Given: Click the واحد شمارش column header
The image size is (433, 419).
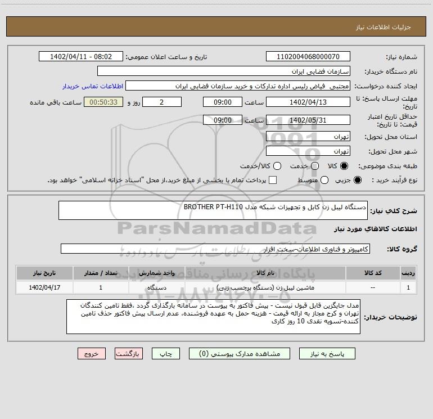Looking at the screenshot, I should [x=156, y=273].
